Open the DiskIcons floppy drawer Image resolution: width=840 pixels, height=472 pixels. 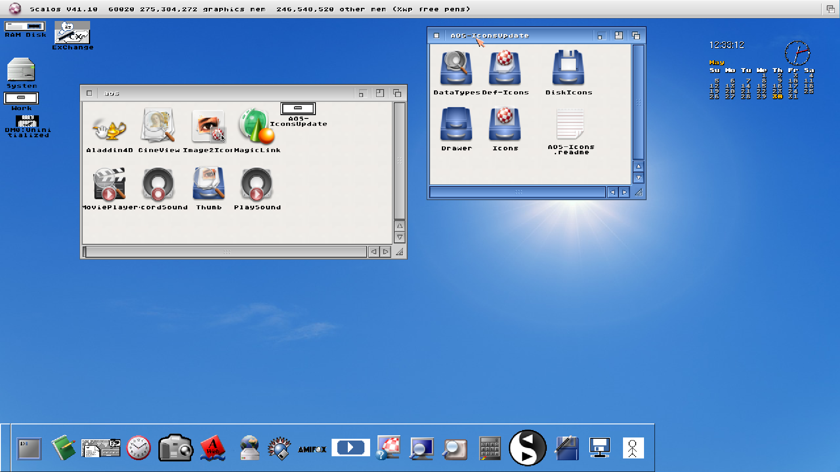pyautogui.click(x=568, y=68)
